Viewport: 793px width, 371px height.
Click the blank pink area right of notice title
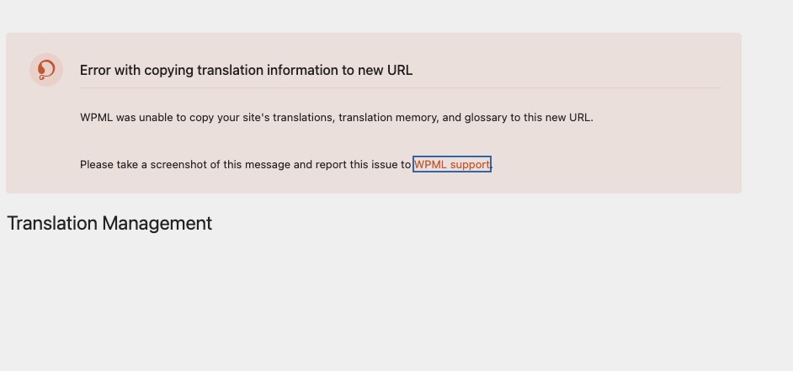[567, 71]
